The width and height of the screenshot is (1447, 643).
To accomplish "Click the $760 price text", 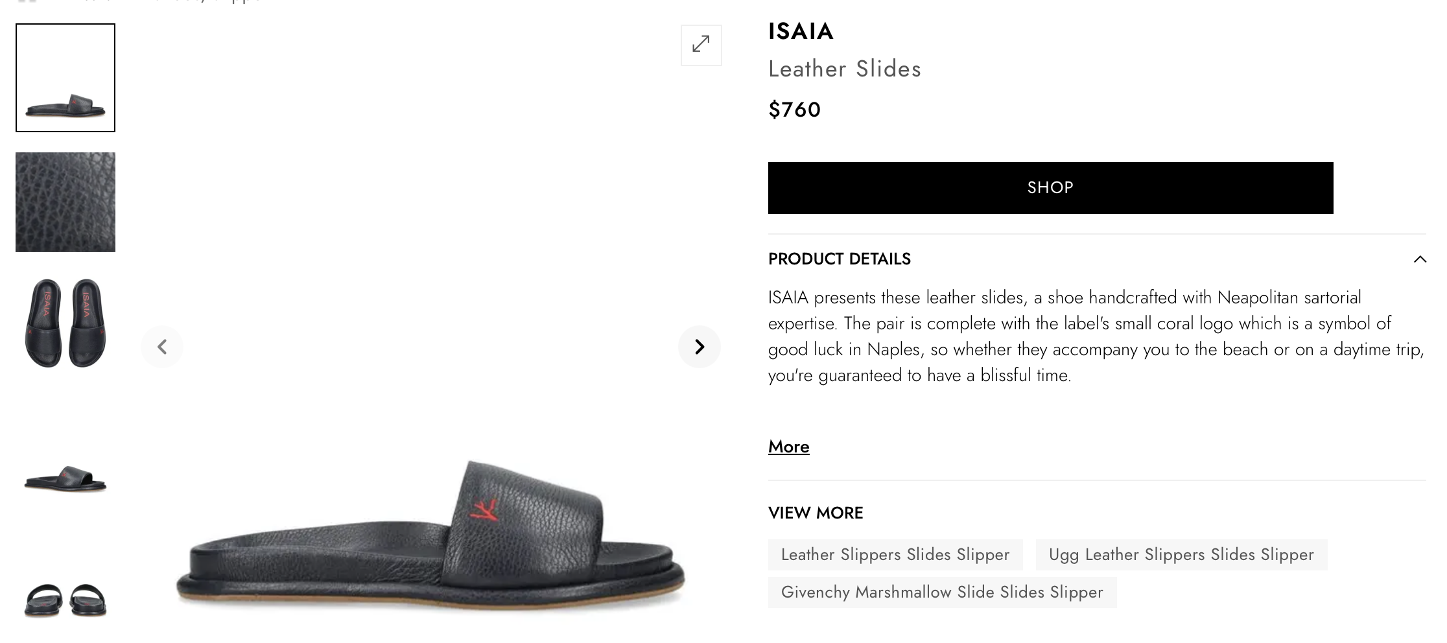I will 794,110.
